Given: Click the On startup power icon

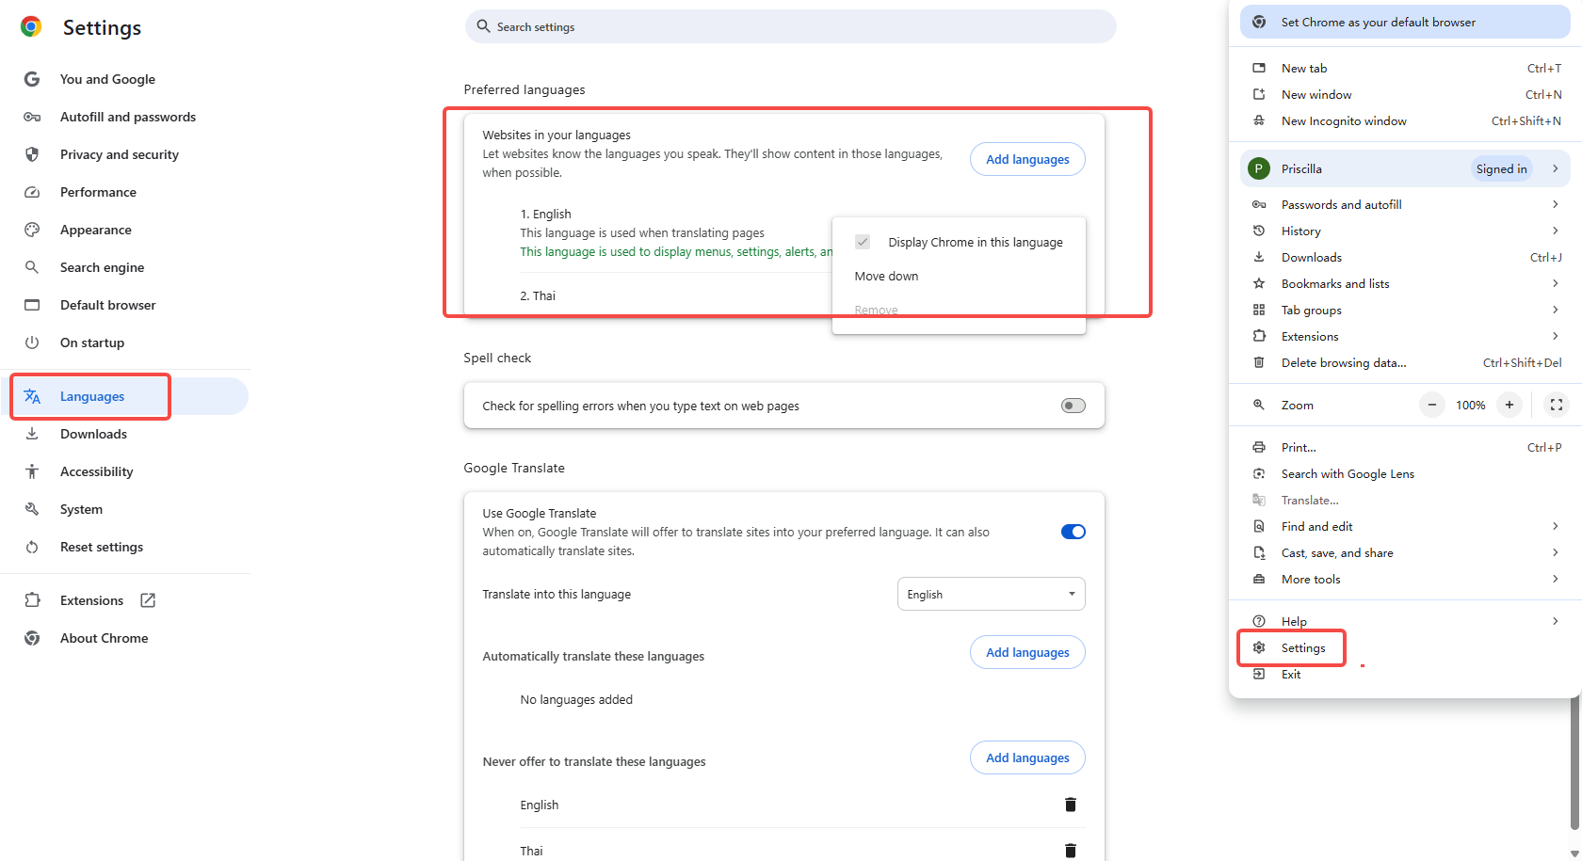Looking at the screenshot, I should point(31,342).
